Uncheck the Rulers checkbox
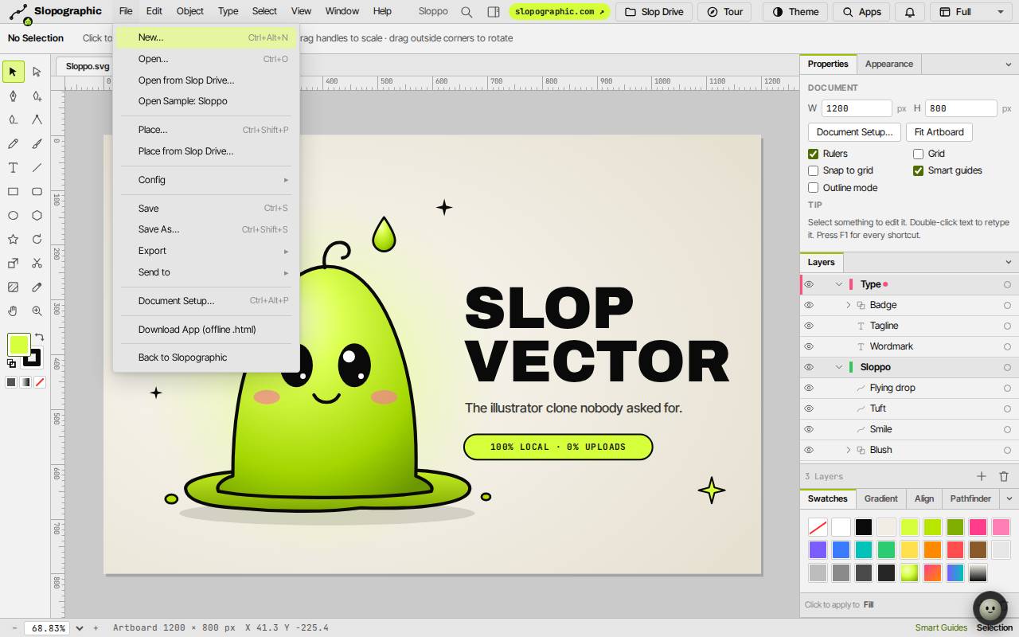The image size is (1019, 637). click(813, 154)
